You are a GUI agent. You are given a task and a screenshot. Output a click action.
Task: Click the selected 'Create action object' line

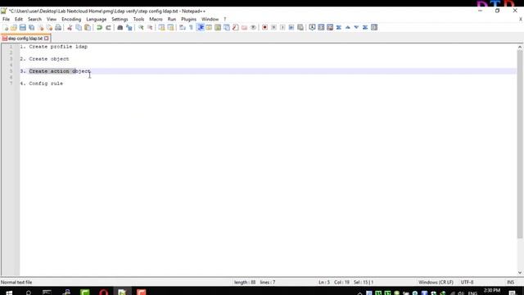tap(60, 71)
